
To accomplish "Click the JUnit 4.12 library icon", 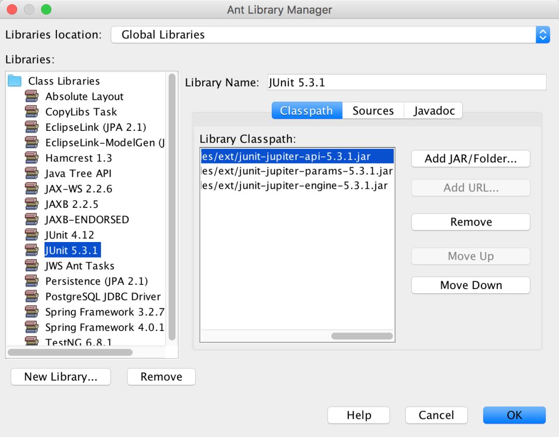I will 32,235.
